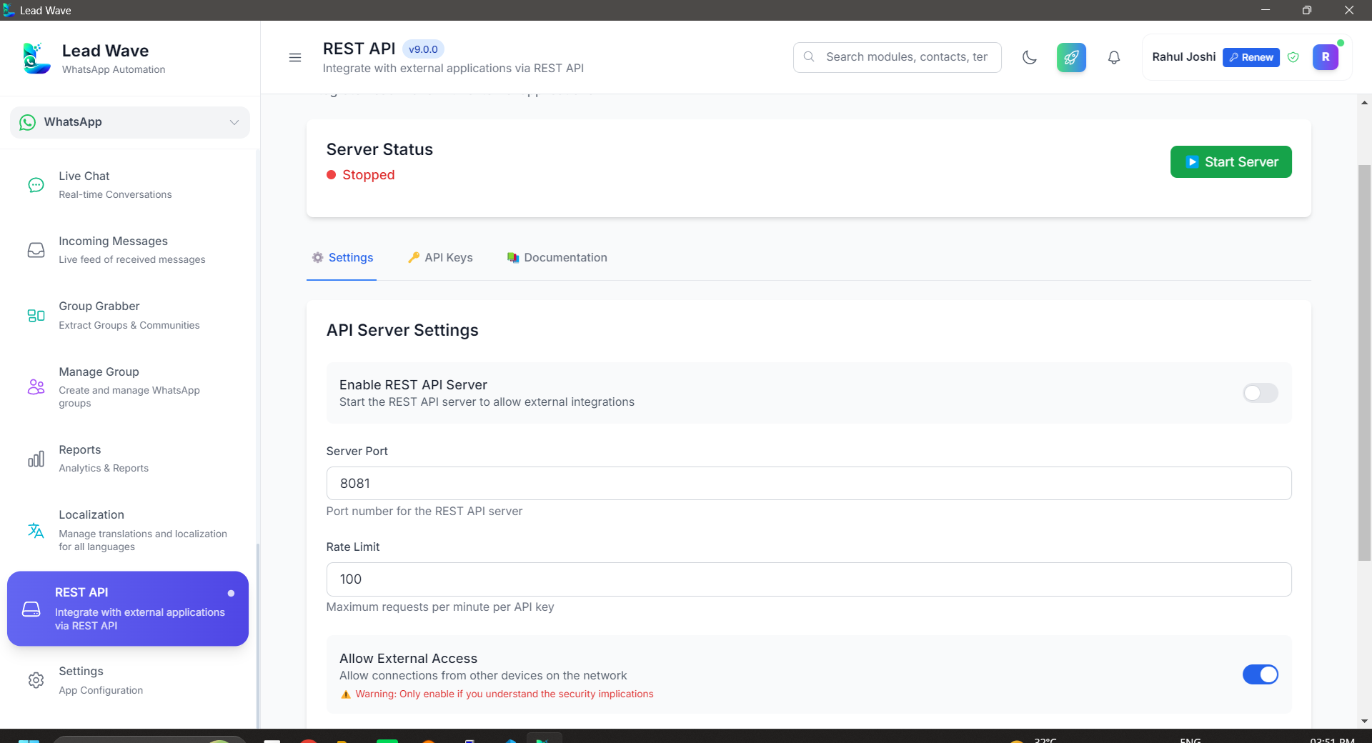The image size is (1372, 743).
Task: Open Settings gear icon in sidebar
Action: point(36,680)
